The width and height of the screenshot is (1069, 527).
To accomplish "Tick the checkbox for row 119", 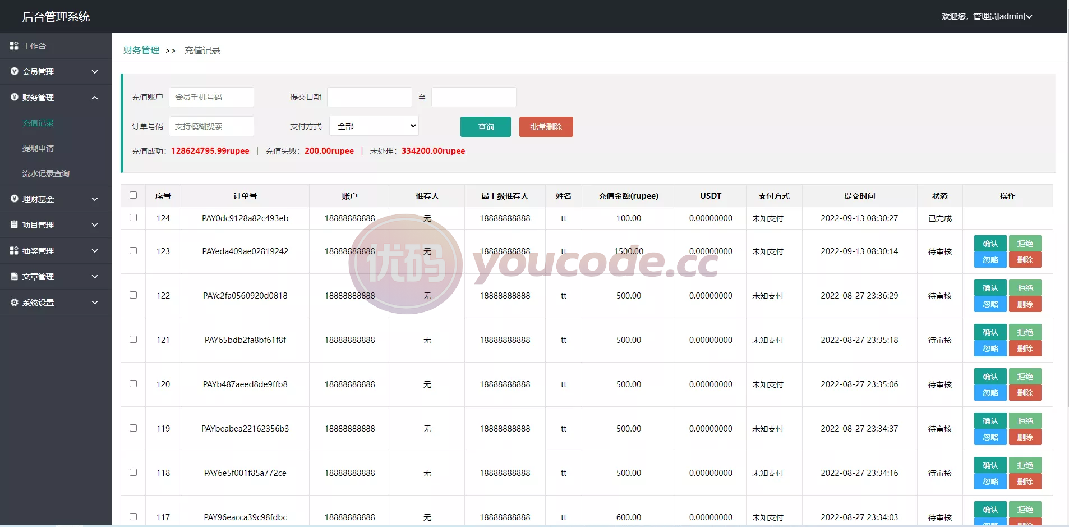I will (x=133, y=428).
